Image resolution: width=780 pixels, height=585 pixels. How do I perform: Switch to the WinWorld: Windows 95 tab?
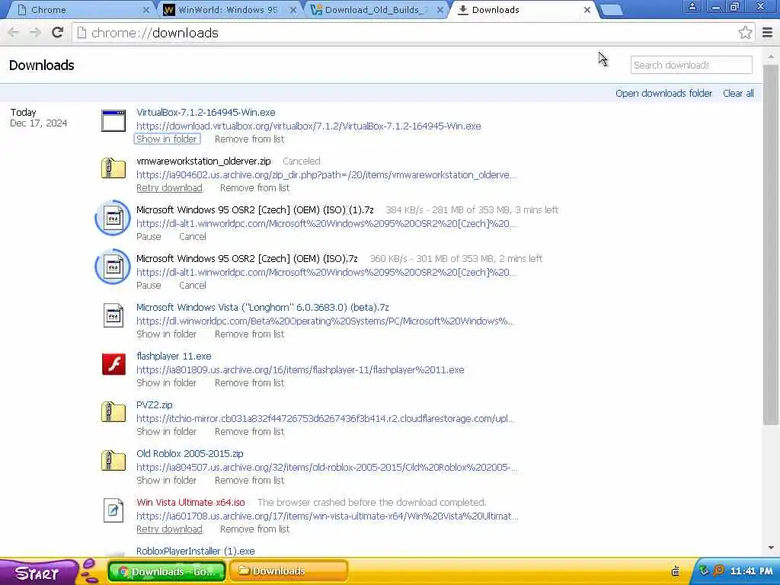pos(228,10)
